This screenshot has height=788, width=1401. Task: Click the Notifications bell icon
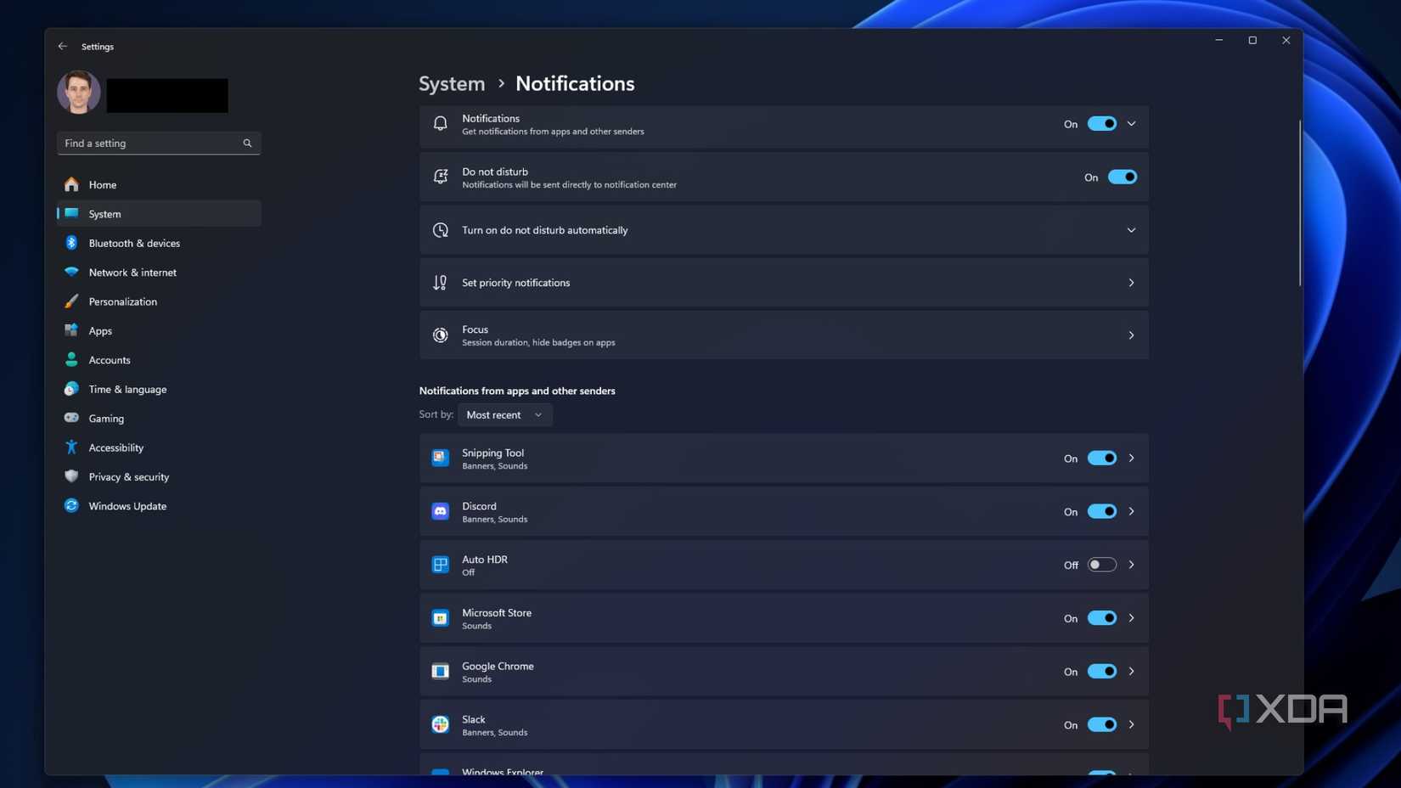[440, 124]
